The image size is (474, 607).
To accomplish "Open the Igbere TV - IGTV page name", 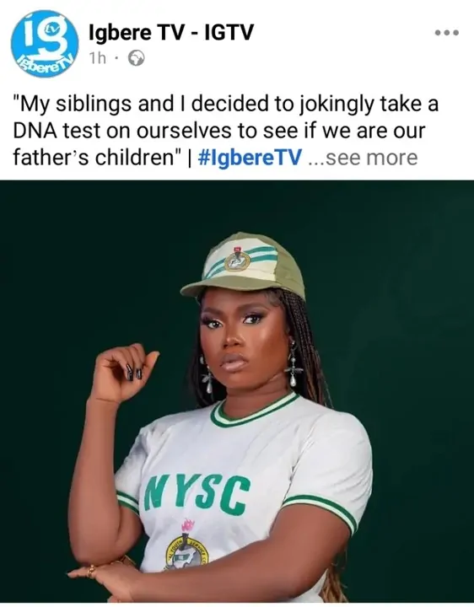I will (171, 32).
